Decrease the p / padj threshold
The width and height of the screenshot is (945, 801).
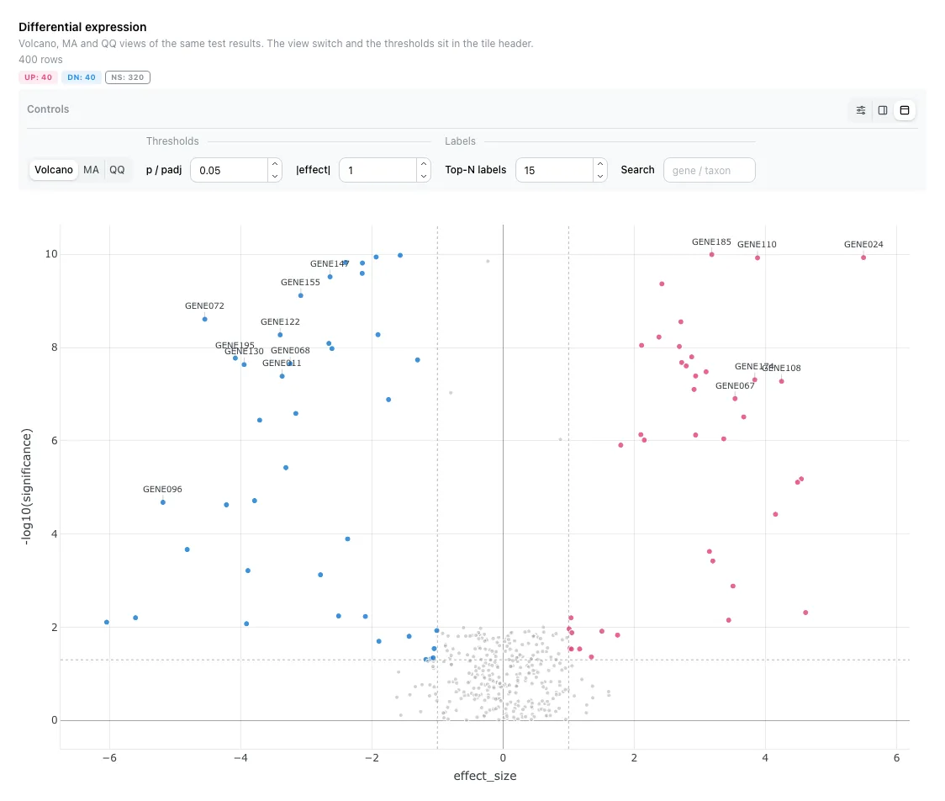275,176
